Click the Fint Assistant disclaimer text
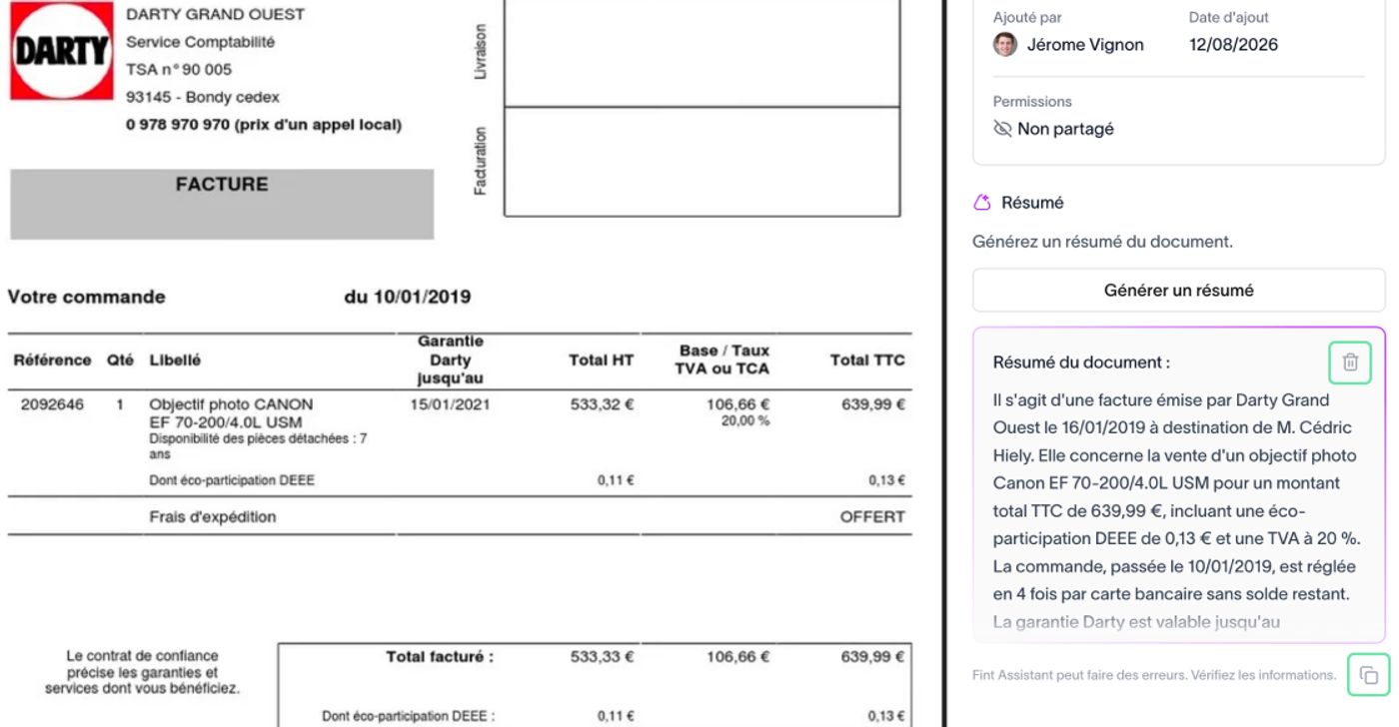 (x=1154, y=675)
